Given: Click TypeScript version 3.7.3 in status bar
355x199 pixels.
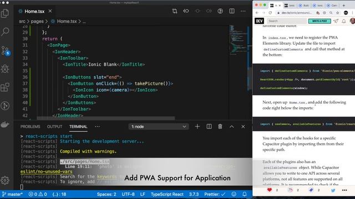Looking at the screenshot, I should 194,194.
